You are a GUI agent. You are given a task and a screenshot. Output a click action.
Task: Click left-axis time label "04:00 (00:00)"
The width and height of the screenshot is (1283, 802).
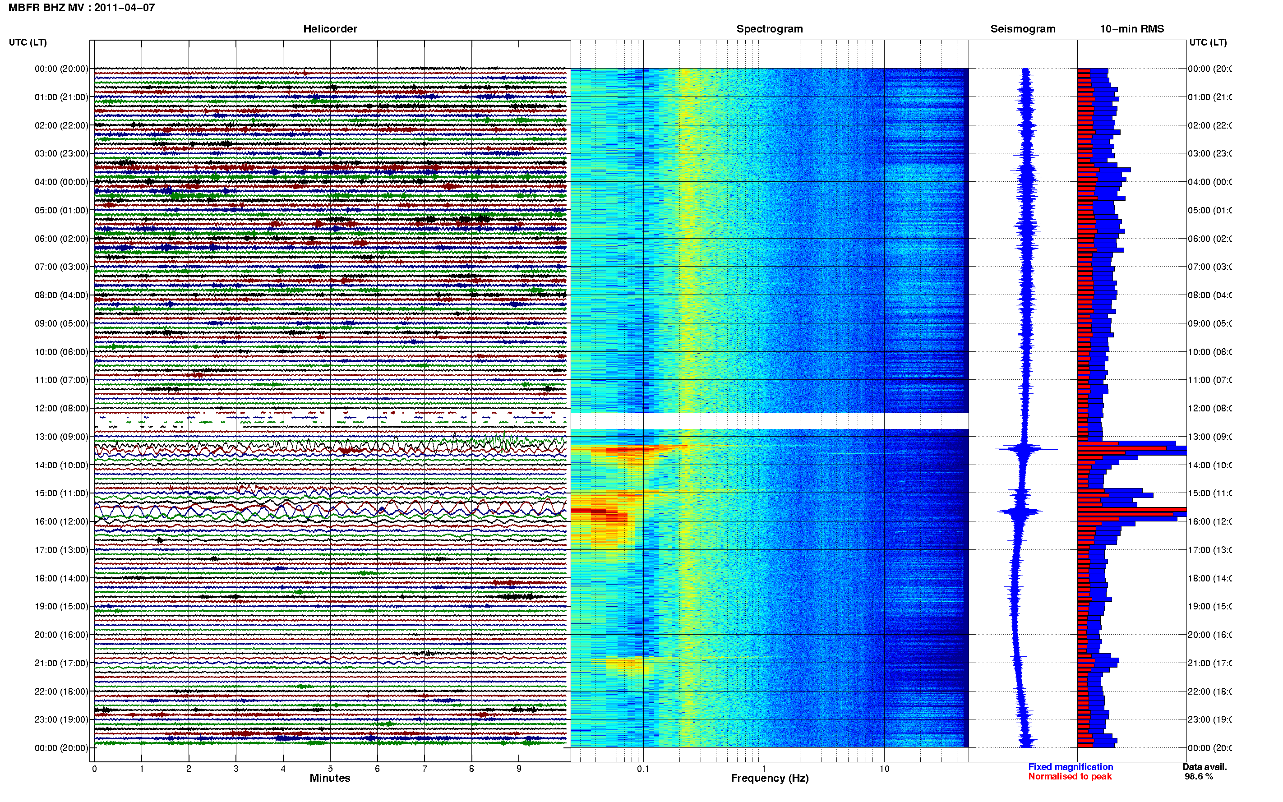(61, 182)
